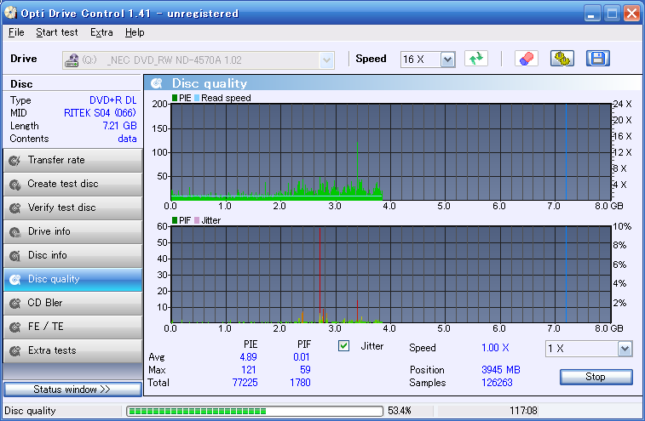Click the current speed value 1.00 X
Viewport: 645px width, 421px height.
(495, 348)
